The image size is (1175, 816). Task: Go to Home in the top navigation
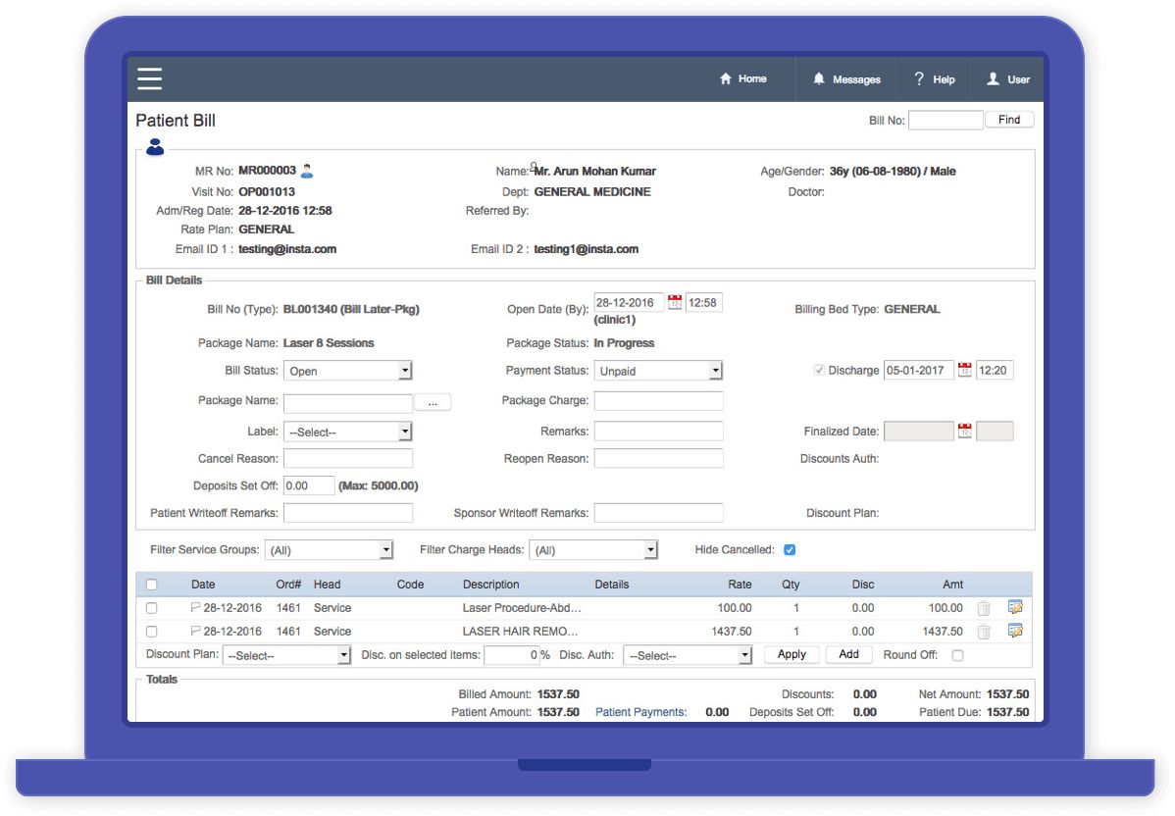[742, 78]
